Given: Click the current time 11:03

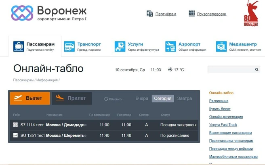Looking at the screenshot, I should (x=156, y=70).
